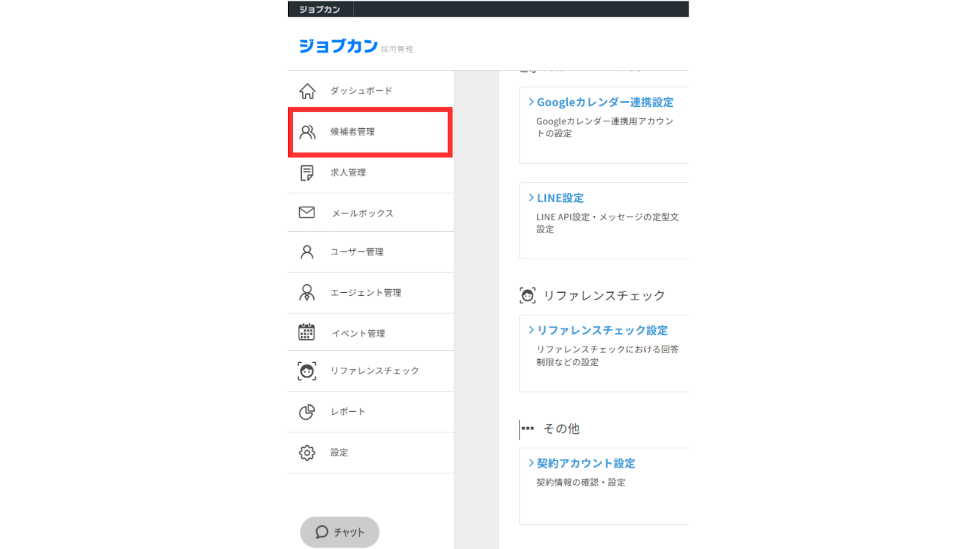
Task: Open the チャット button
Action: 340,532
